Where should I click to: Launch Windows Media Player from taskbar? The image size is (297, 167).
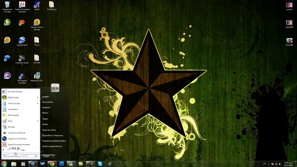pyautogui.click(x=23, y=164)
